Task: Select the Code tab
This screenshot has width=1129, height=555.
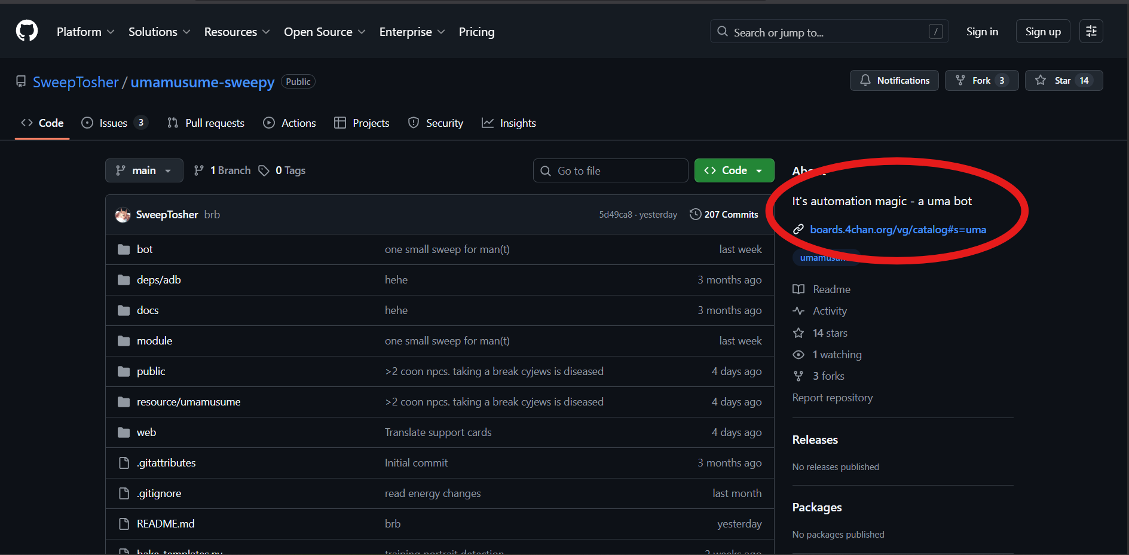Action: 42,123
